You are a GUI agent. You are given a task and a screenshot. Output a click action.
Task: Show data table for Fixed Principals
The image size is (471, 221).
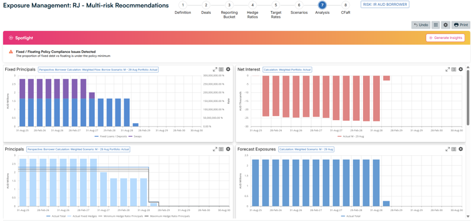coord(221,69)
